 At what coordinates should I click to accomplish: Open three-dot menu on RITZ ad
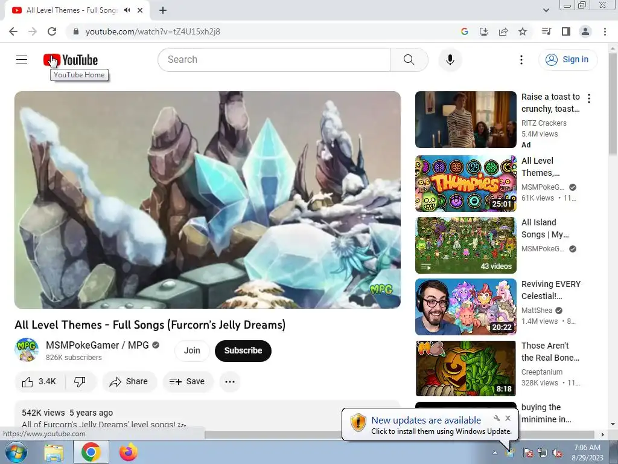pyautogui.click(x=589, y=98)
